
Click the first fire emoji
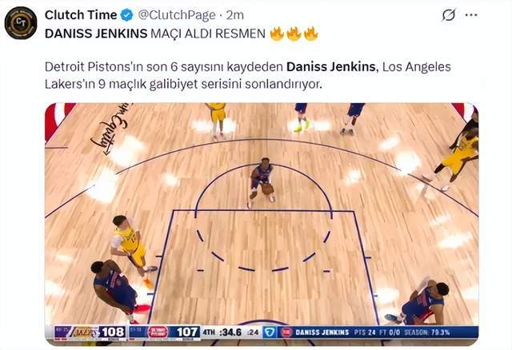[x=277, y=34]
